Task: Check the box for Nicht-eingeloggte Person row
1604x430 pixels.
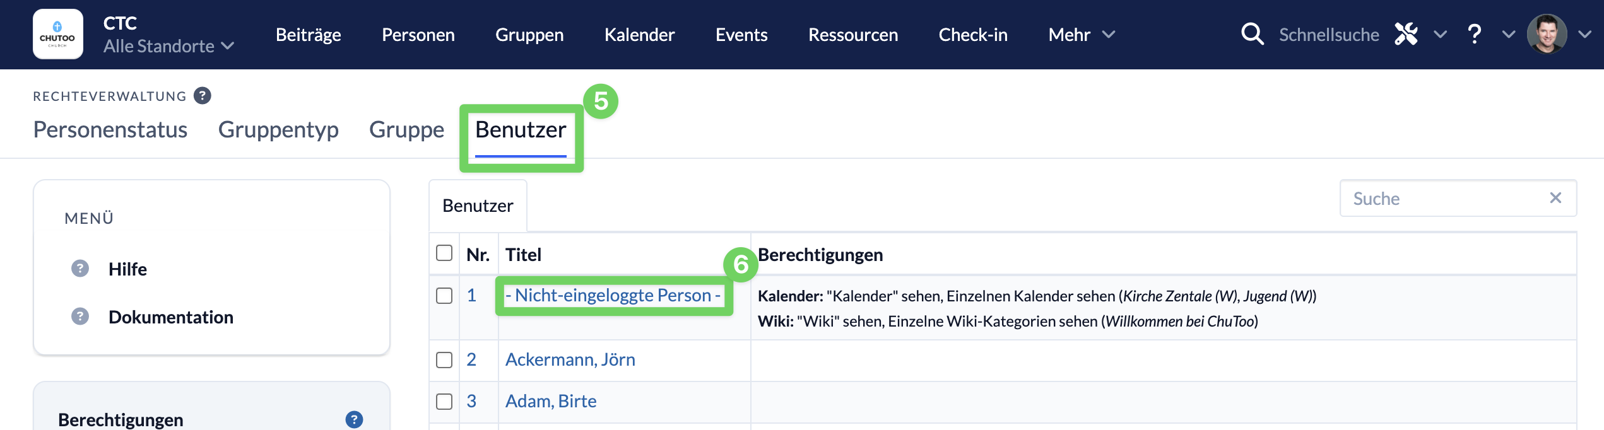Action: [x=444, y=296]
